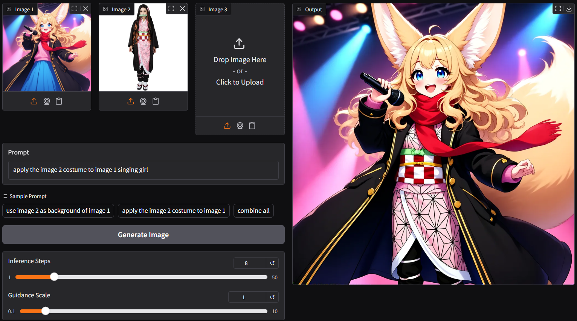Click 'Click to Upload' in Image 3

pyautogui.click(x=240, y=82)
